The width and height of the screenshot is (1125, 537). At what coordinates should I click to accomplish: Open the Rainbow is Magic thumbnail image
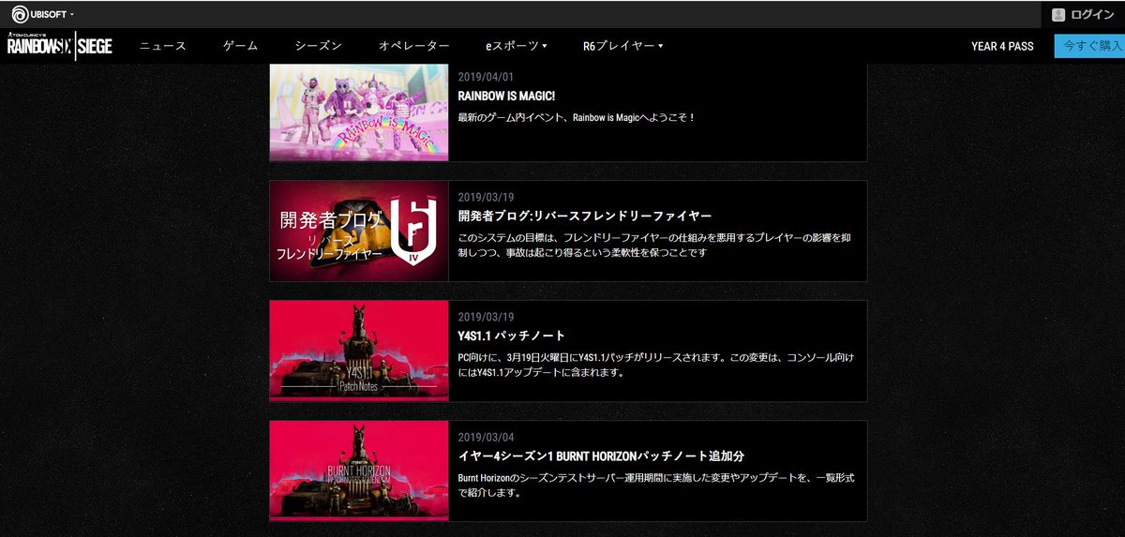359,112
